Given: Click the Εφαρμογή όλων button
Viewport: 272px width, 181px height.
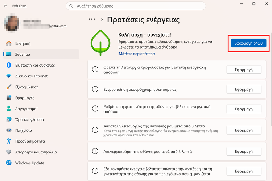Looking at the screenshot, I should pos(248,43).
